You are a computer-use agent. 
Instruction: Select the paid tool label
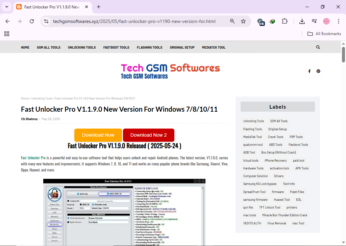[x=299, y=161]
